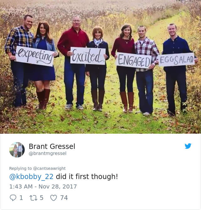Click the Brant Gressel display name
Screen dimensions: 201x210
52,146
